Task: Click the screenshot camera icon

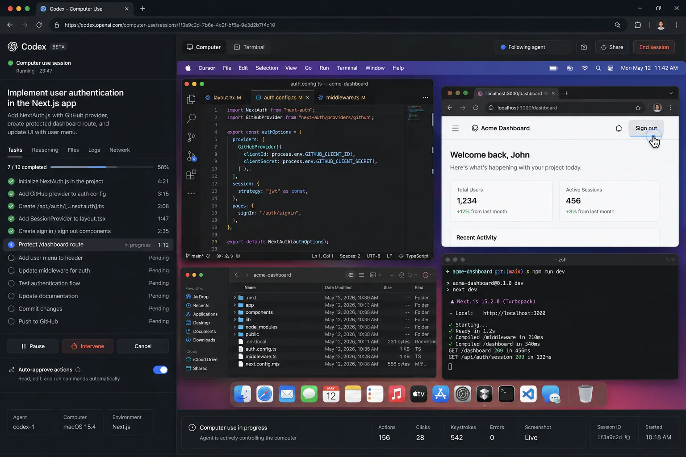Action: point(584,47)
